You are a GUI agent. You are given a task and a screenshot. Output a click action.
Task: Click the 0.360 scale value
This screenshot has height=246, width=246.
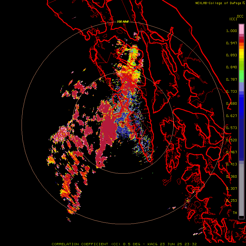tap(232, 177)
